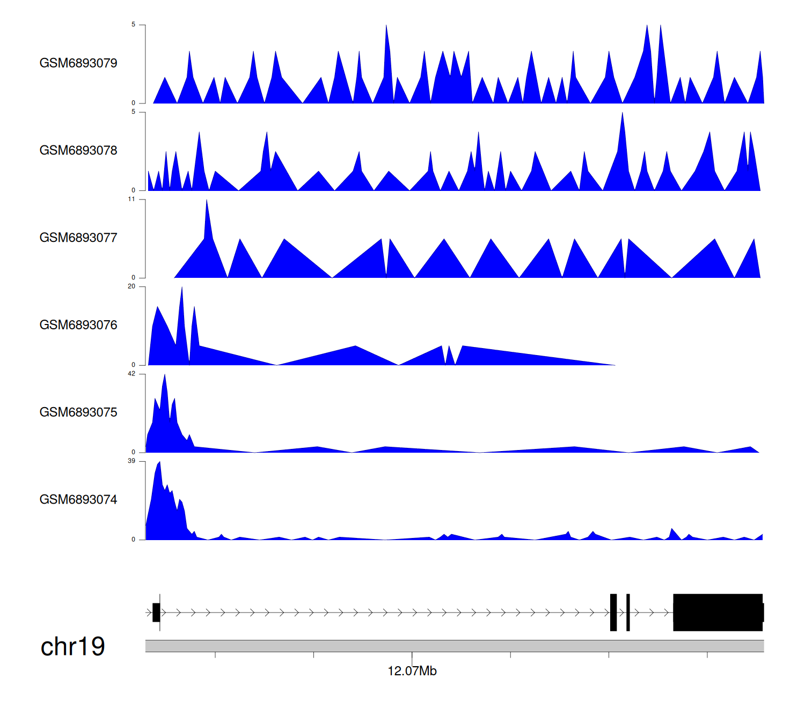
Task: Click the y-axis maximum 42 label
Action: click(131, 374)
